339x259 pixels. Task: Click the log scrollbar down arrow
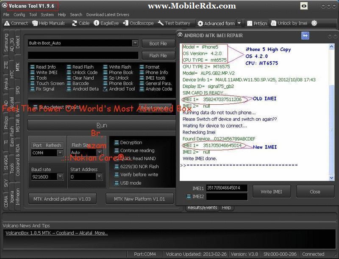pos(331,178)
